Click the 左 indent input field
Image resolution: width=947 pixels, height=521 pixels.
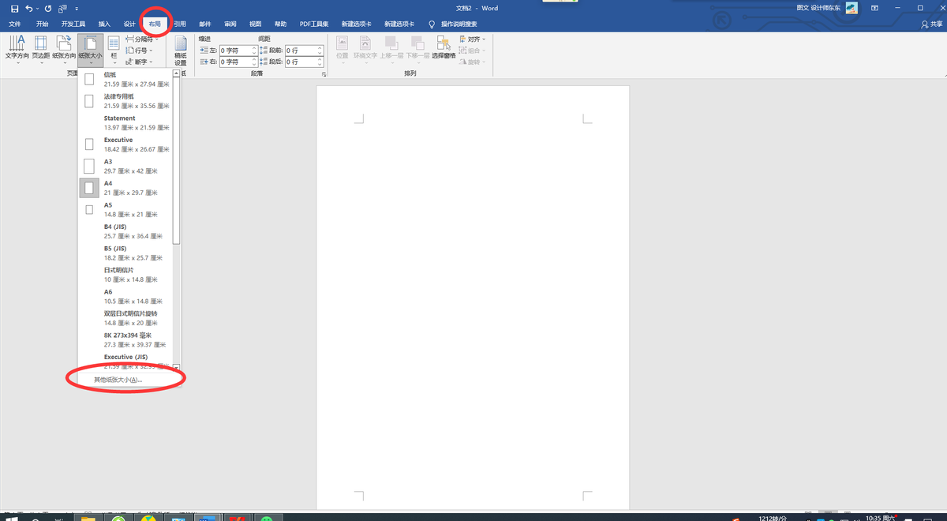point(238,50)
